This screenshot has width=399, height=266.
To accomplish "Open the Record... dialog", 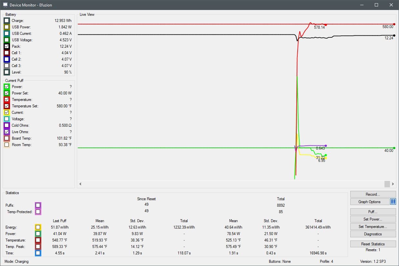I will coord(373,194).
